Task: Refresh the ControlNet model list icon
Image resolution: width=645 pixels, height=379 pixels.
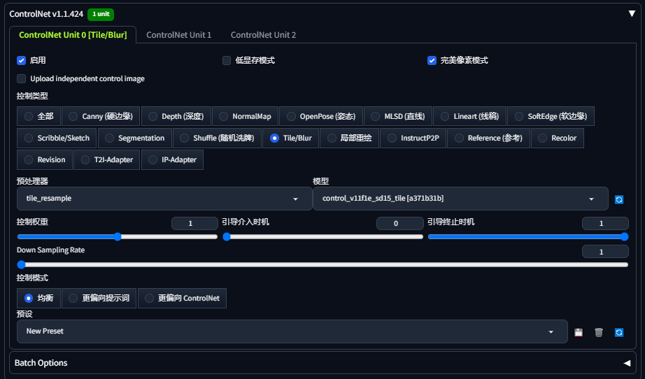Action: pos(618,199)
